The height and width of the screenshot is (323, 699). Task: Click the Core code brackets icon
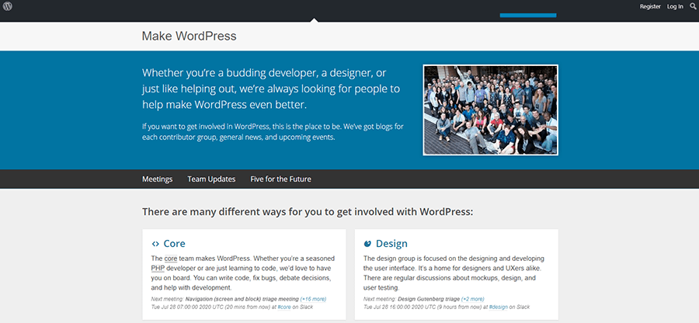click(x=155, y=244)
